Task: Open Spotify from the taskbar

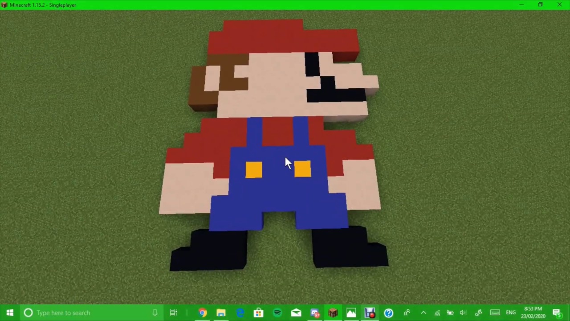Action: (277, 313)
